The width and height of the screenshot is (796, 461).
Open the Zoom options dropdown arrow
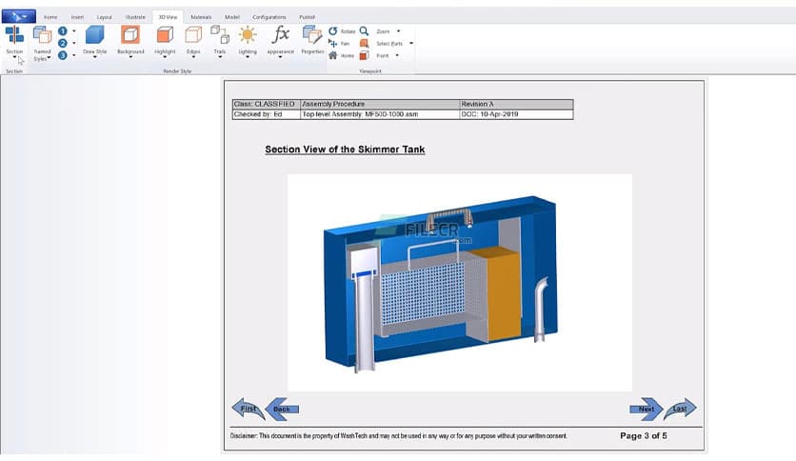399,31
